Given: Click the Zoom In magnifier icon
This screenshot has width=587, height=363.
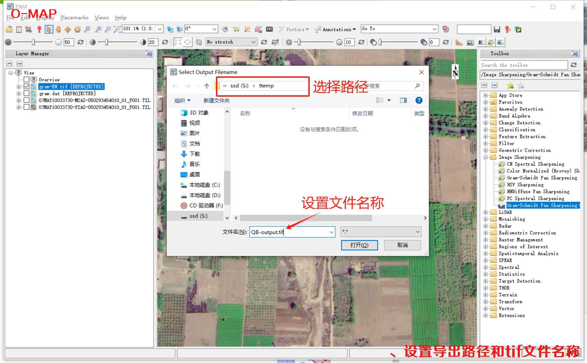Looking at the screenshot, I should click(98, 29).
